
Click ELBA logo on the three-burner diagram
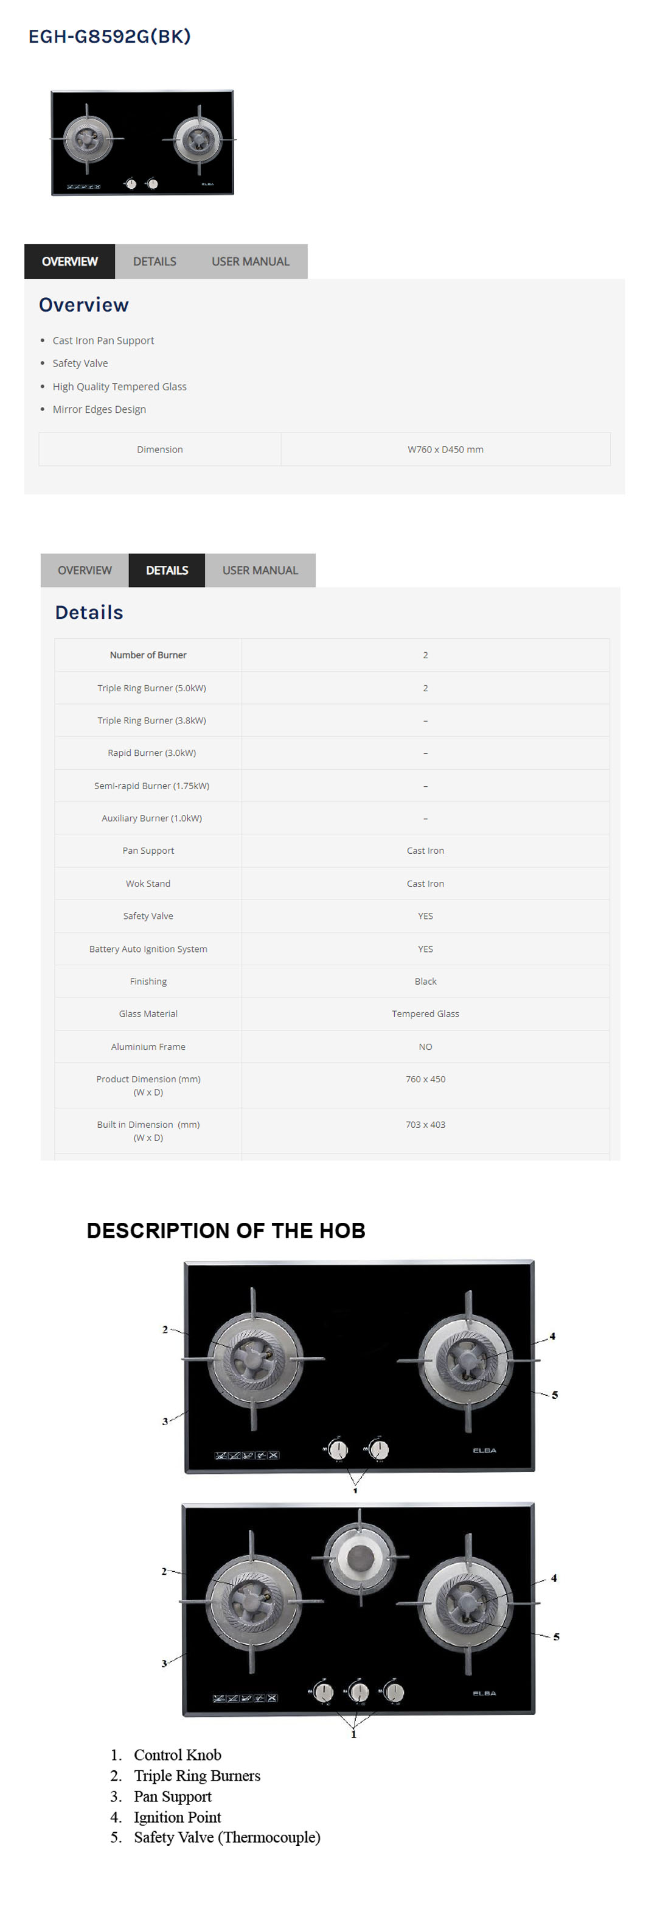click(484, 1692)
